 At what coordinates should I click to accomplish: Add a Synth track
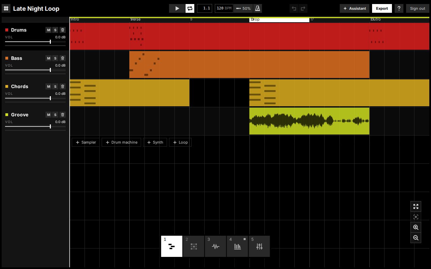pyautogui.click(x=155, y=142)
